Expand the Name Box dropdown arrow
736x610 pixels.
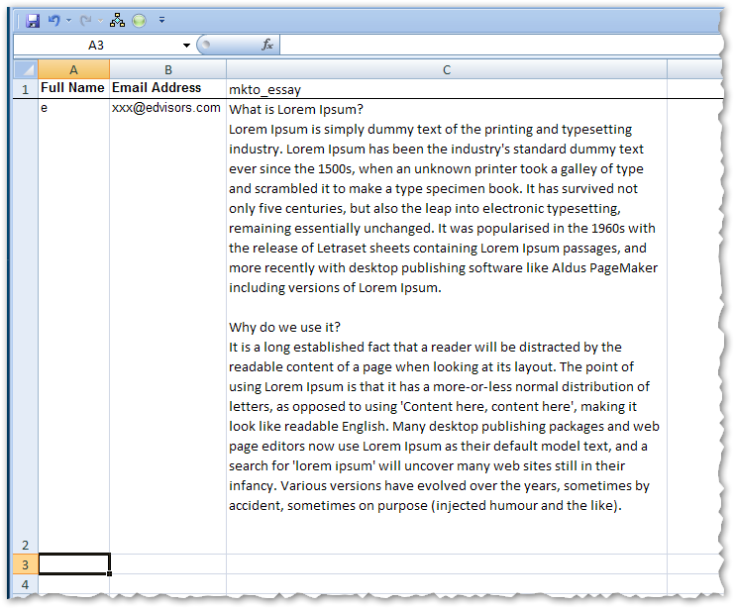pyautogui.click(x=186, y=45)
